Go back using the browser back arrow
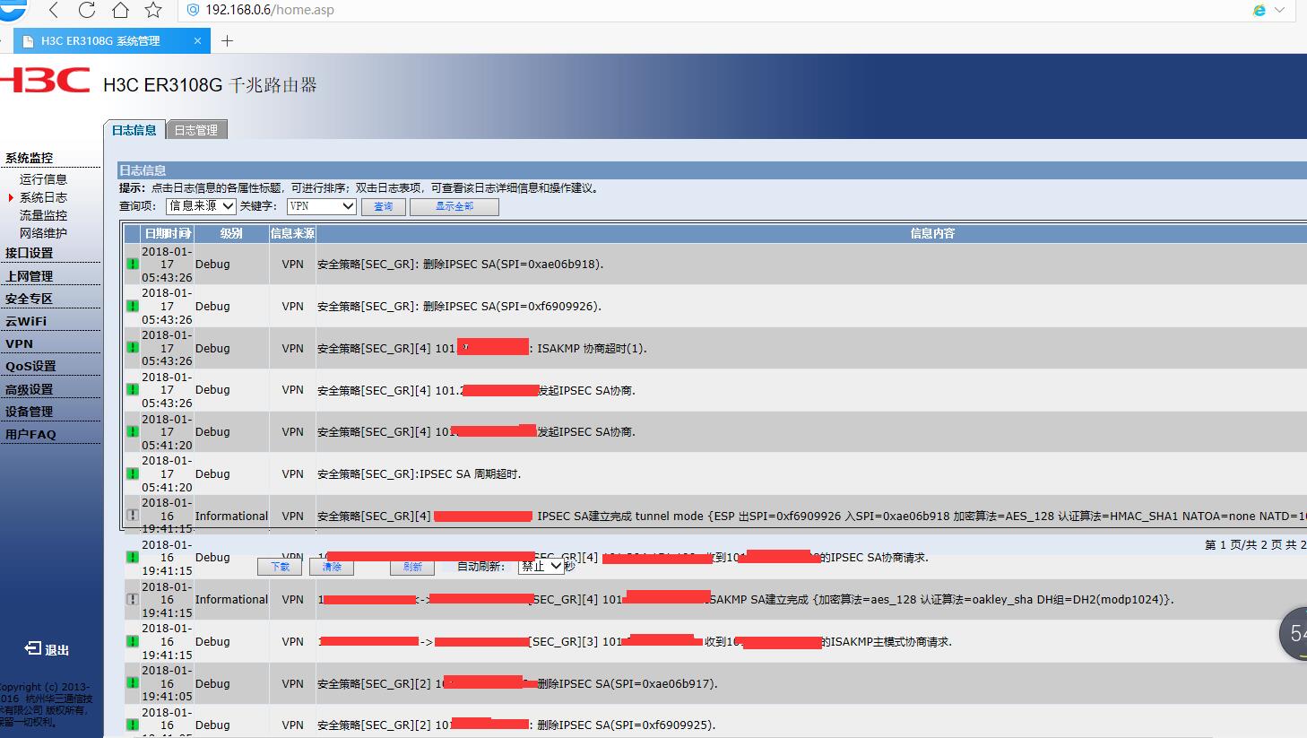Image resolution: width=1307 pixels, height=738 pixels. [x=54, y=10]
